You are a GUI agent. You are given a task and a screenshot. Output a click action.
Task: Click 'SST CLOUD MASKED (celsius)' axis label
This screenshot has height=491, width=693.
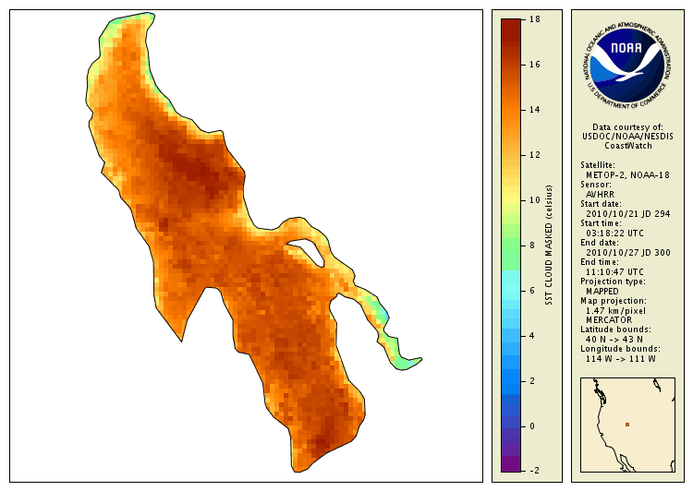[x=549, y=245]
